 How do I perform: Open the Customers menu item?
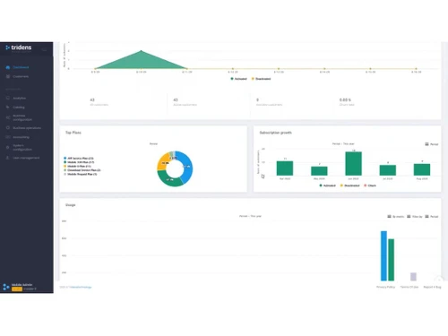coord(21,76)
